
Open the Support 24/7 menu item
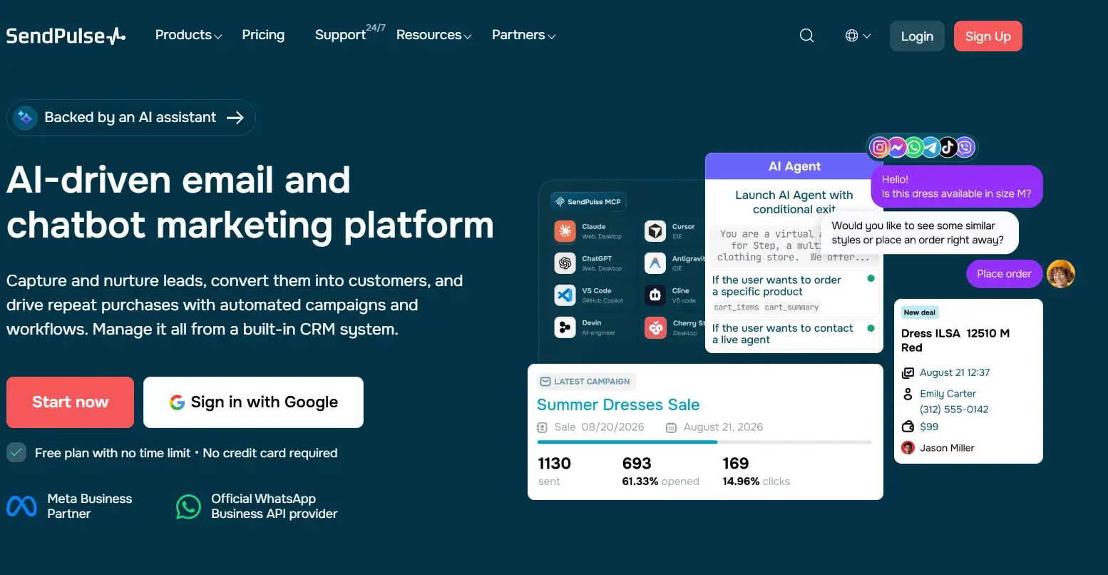click(350, 34)
